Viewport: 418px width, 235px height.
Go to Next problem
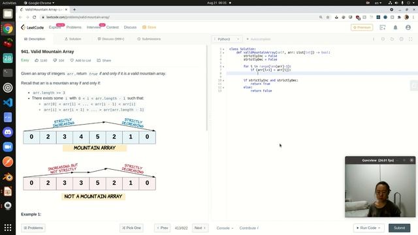201,228
